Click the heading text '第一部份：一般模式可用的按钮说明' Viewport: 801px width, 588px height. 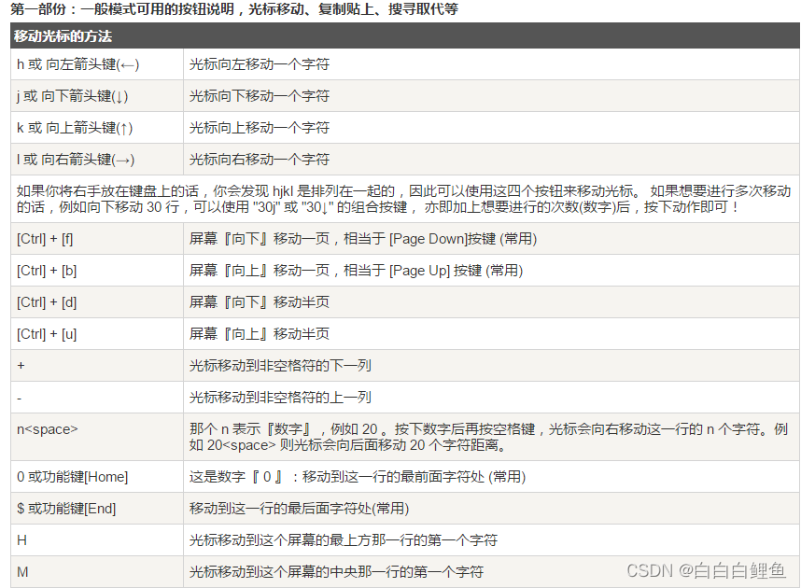(121, 8)
